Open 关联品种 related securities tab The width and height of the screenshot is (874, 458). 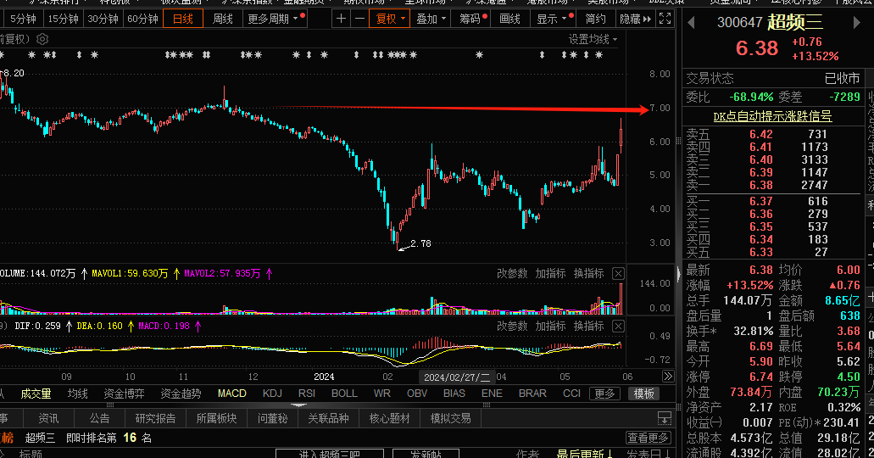point(328,418)
